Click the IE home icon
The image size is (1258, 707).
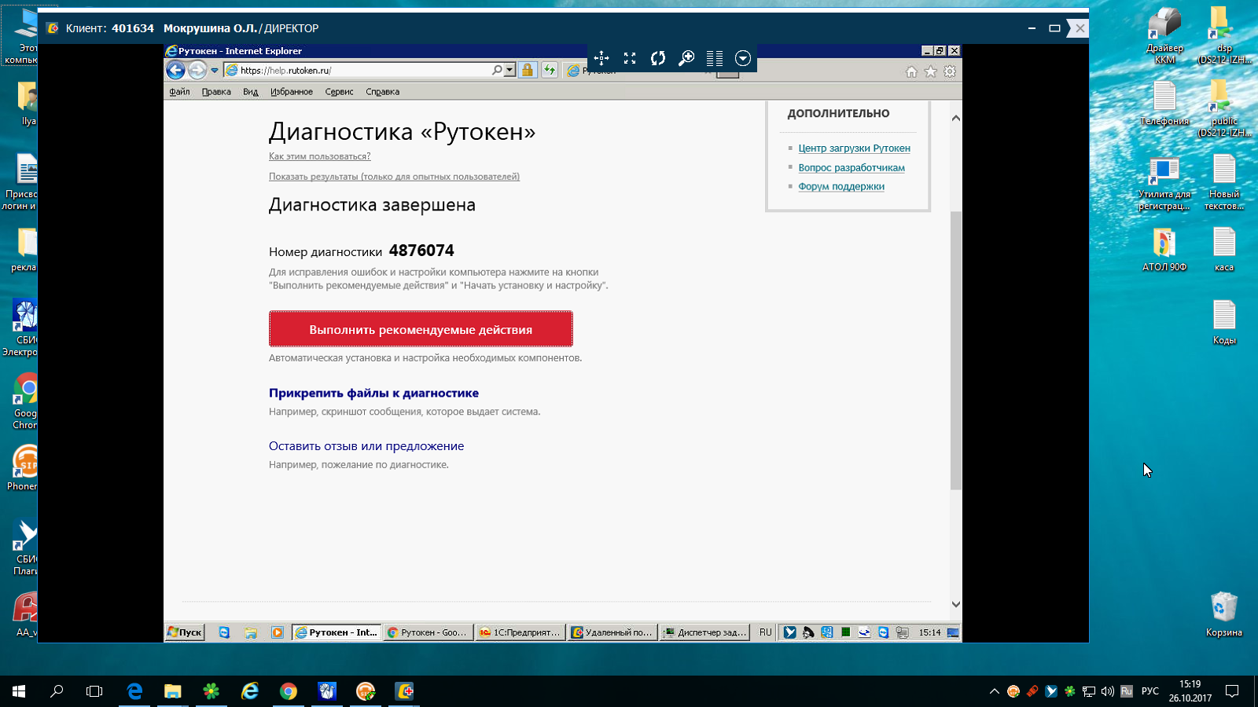pyautogui.click(x=911, y=71)
